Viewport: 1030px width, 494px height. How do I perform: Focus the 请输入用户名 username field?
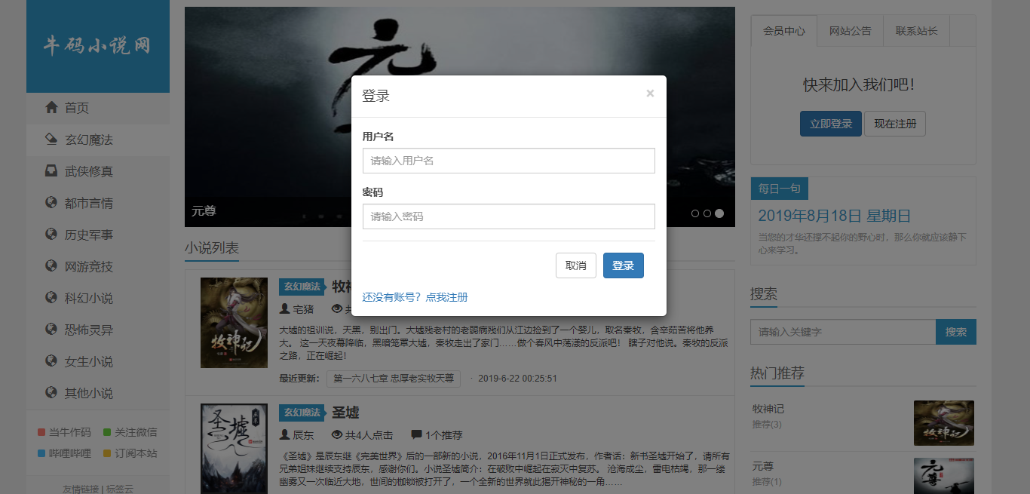[509, 161]
